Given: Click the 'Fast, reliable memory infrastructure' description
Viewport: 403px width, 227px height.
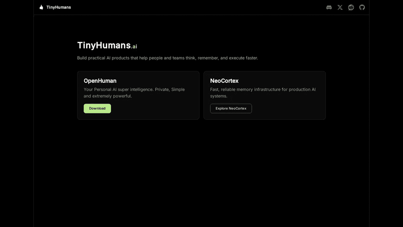Looking at the screenshot, I should 263,93.
